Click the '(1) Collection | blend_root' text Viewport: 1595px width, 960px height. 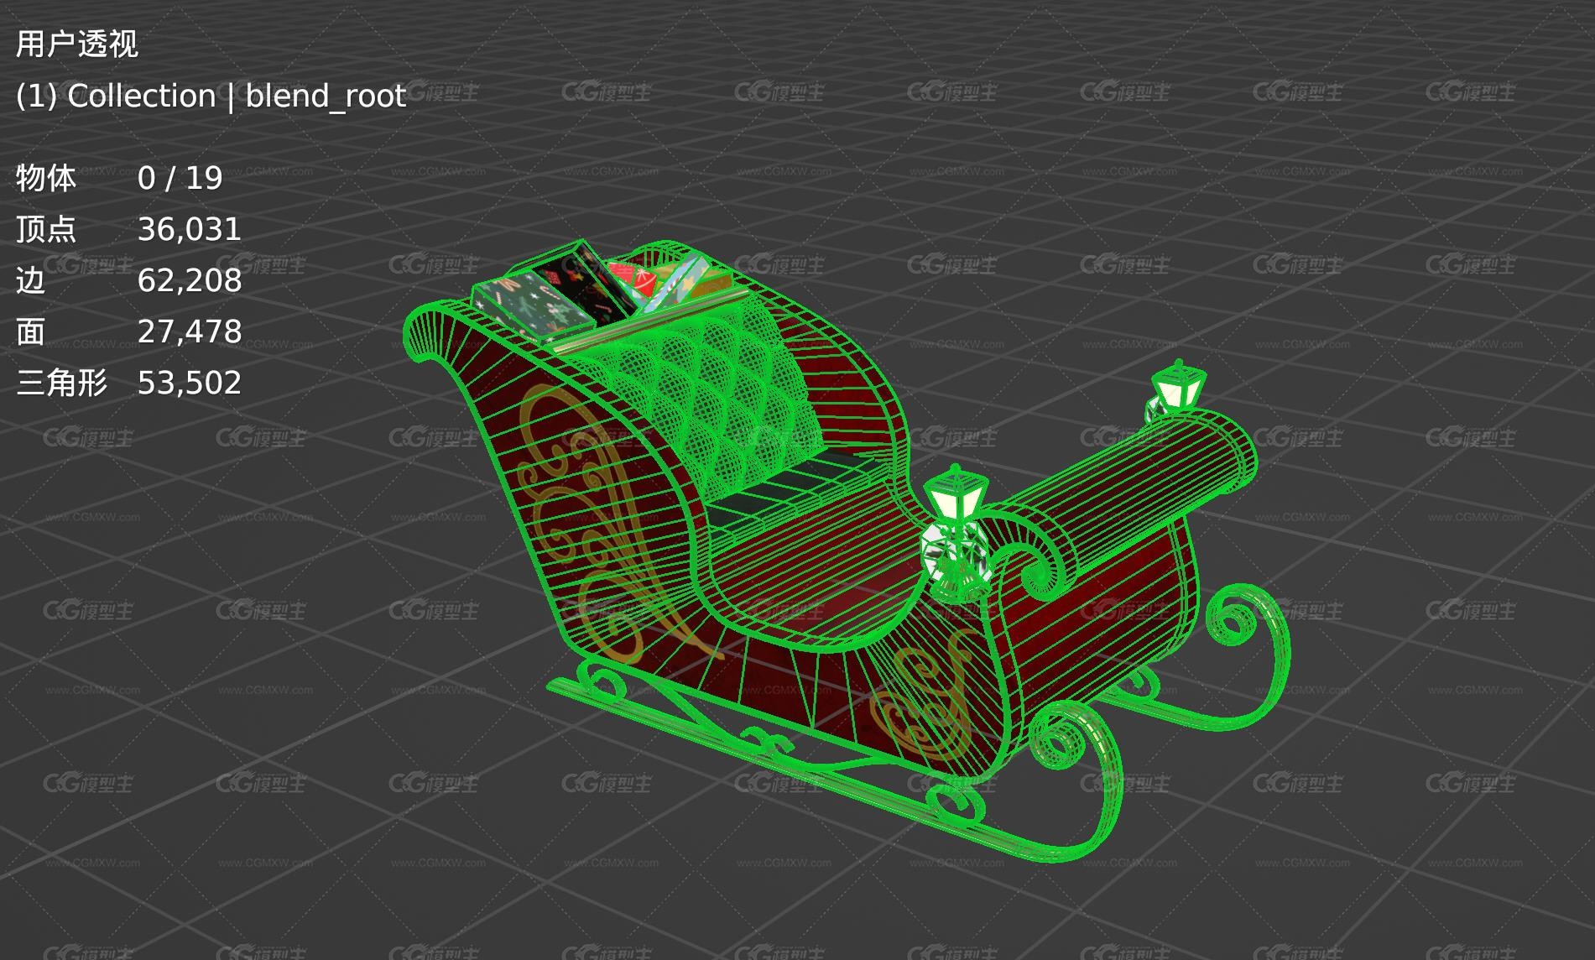(x=211, y=96)
